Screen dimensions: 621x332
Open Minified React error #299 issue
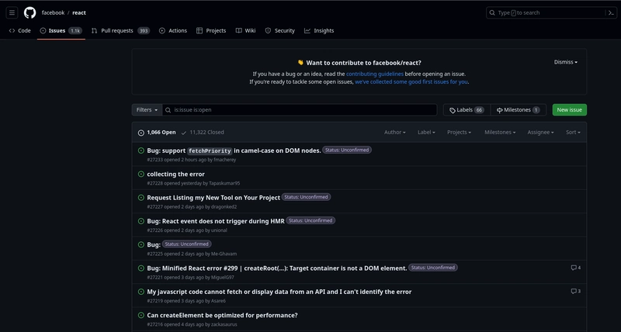pyautogui.click(x=277, y=268)
